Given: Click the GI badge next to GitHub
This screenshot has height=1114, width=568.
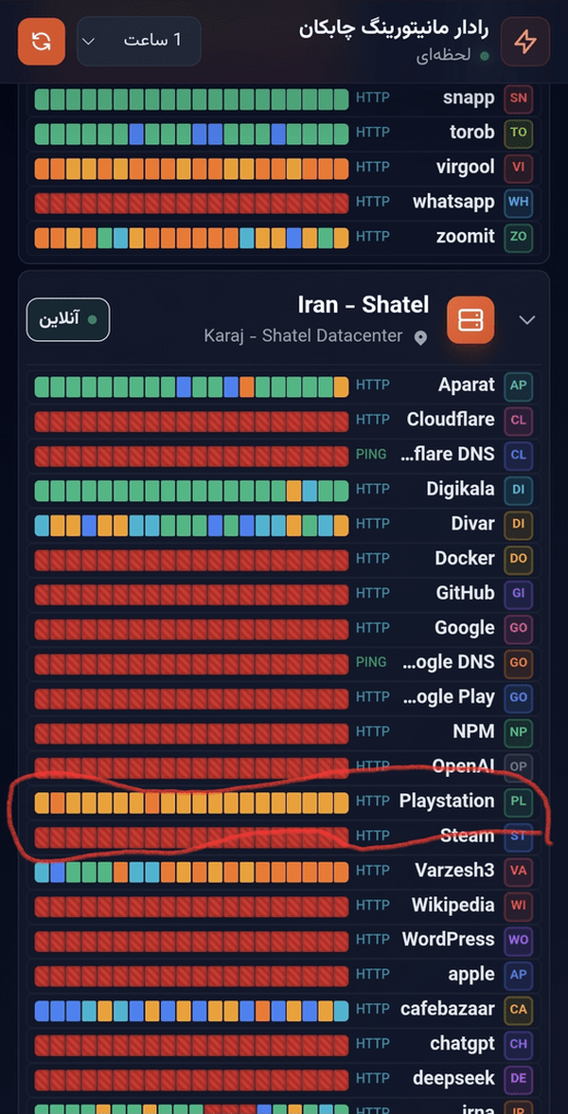Looking at the screenshot, I should coord(519,593).
